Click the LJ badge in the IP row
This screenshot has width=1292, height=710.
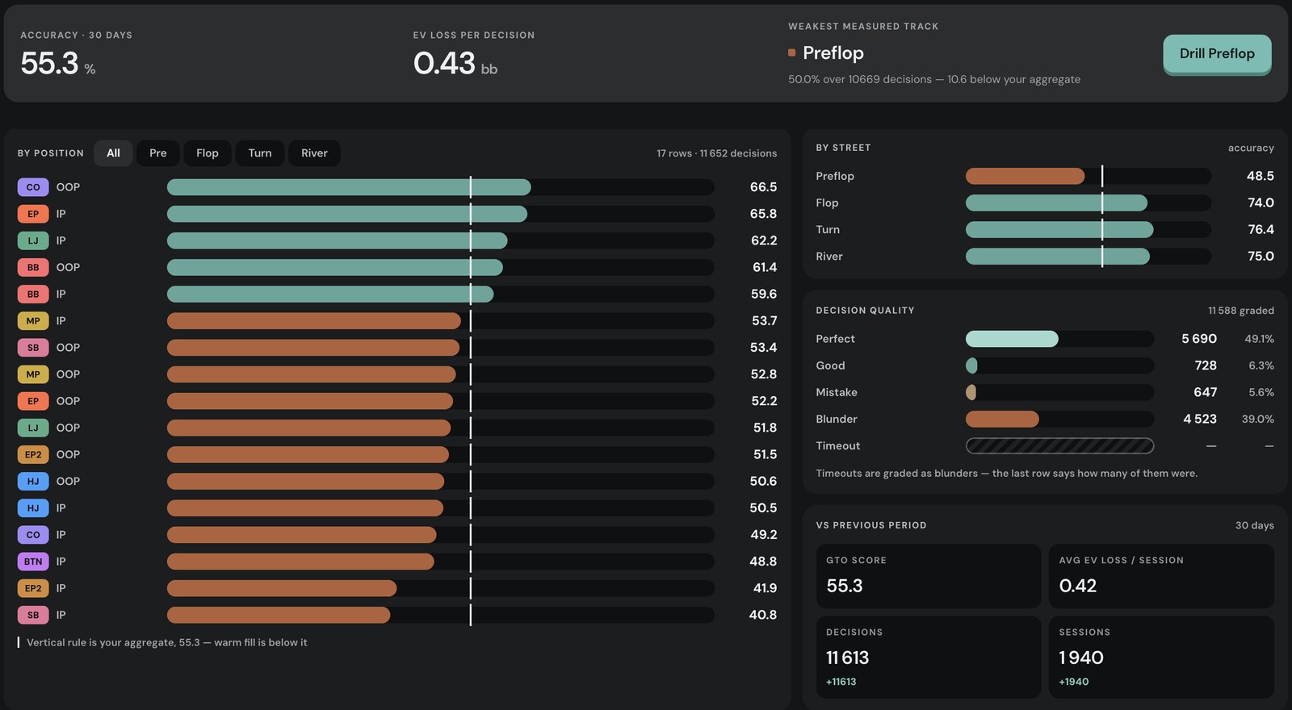pyautogui.click(x=33, y=240)
